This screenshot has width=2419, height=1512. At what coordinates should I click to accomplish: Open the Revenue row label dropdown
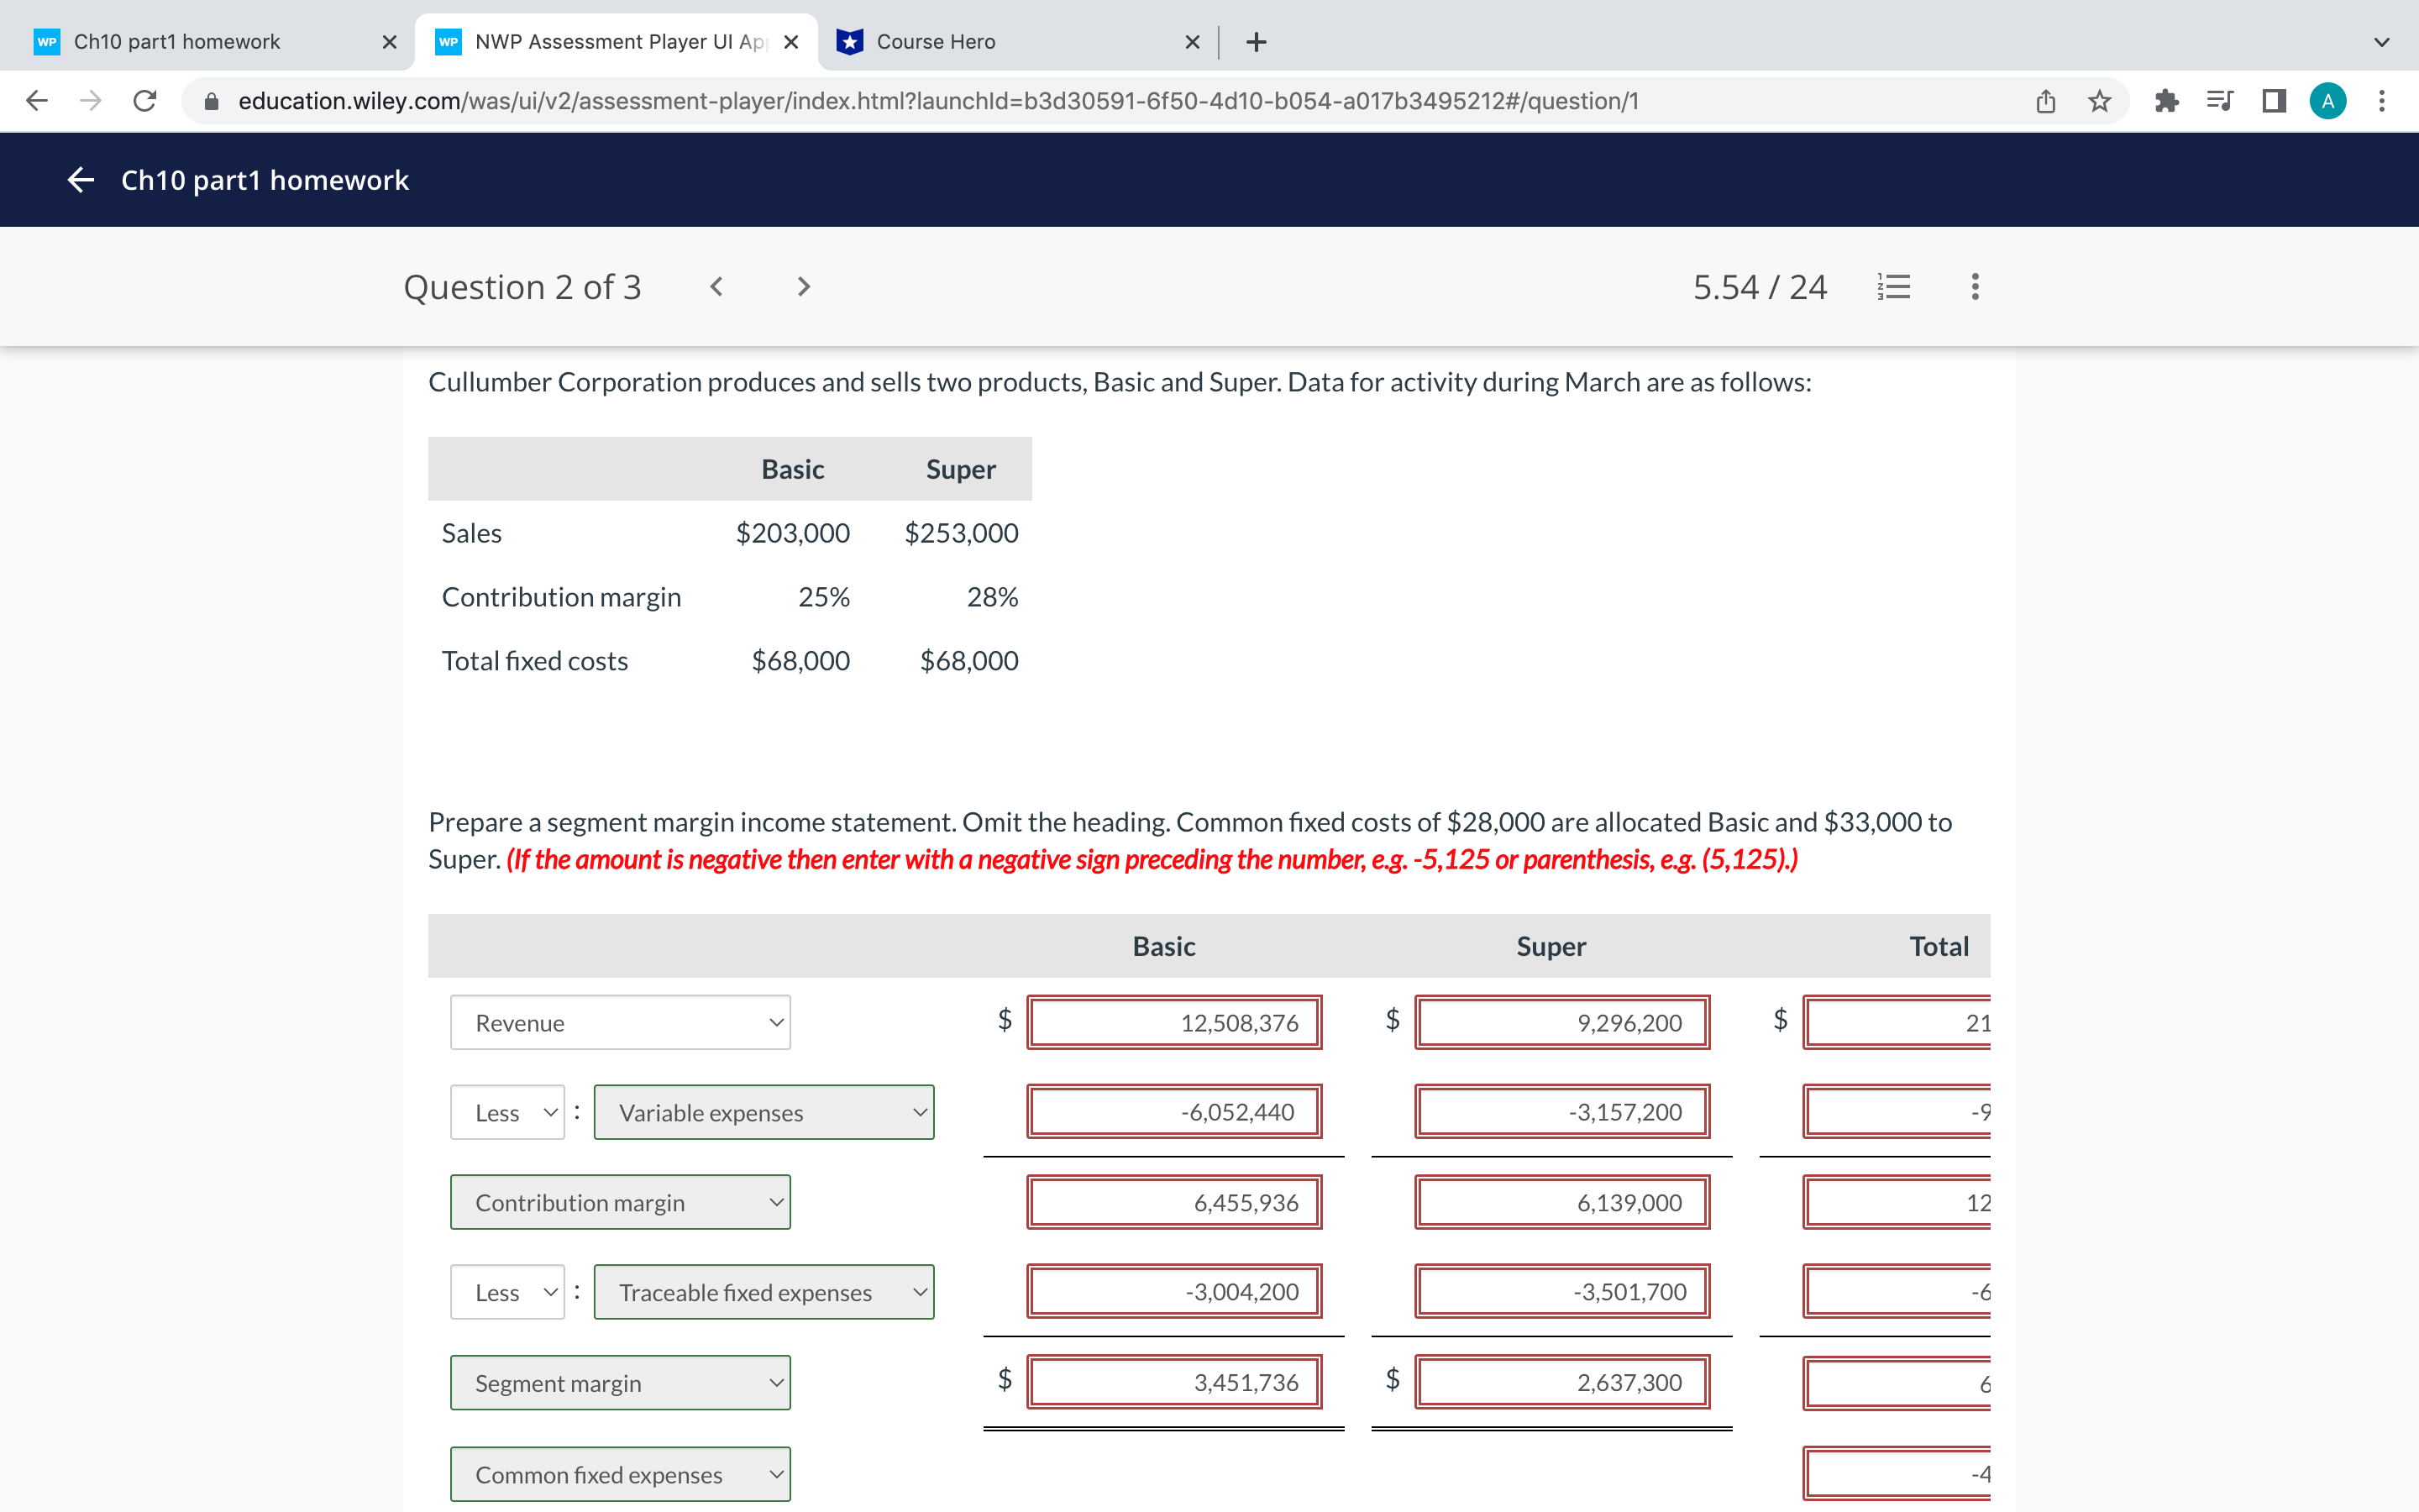pyautogui.click(x=620, y=1022)
